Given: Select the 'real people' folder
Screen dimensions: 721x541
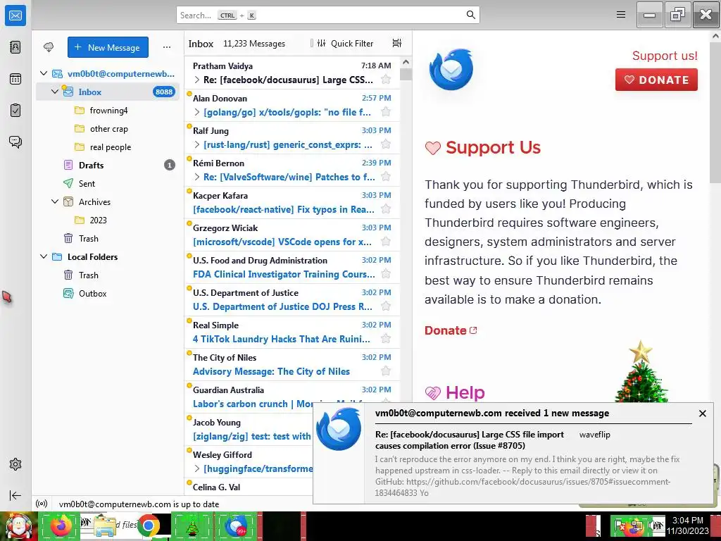Looking at the screenshot, I should (108, 147).
